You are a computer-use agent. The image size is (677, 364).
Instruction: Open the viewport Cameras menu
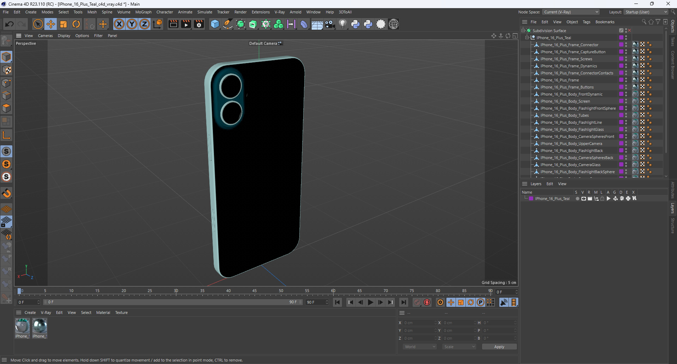[x=45, y=36]
